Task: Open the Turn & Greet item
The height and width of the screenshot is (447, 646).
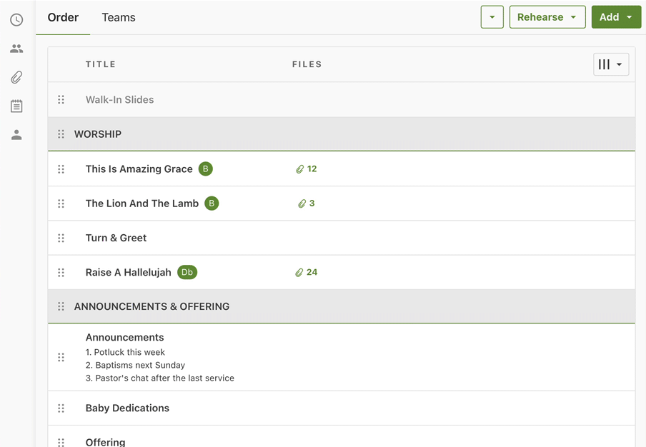Action: pos(116,238)
